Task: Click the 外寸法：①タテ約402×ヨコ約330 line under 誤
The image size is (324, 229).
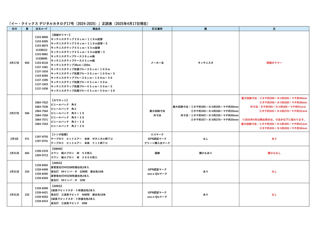Action: [209, 115]
